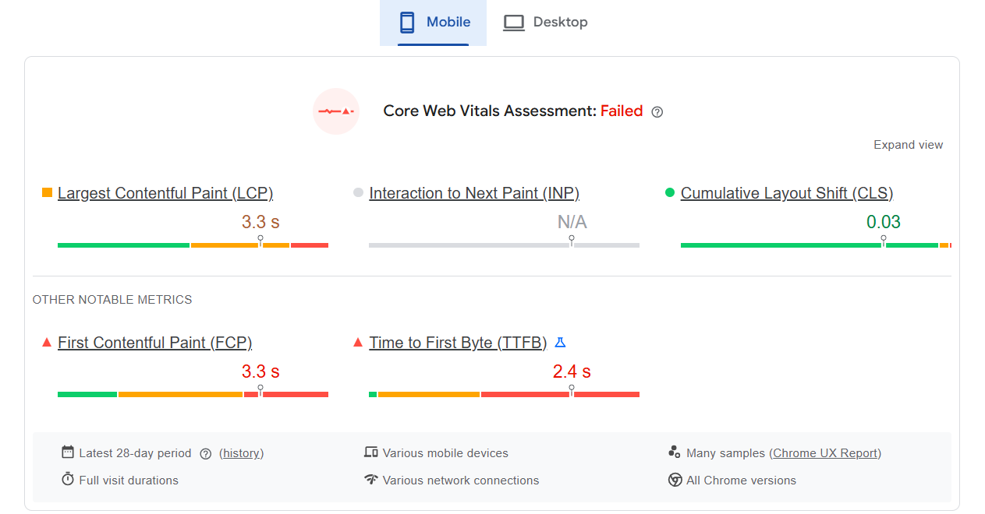Open the history link
985x514 pixels.
click(x=242, y=453)
